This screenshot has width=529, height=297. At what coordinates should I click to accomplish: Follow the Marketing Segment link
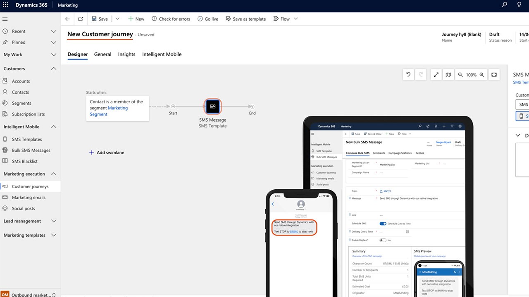109,111
